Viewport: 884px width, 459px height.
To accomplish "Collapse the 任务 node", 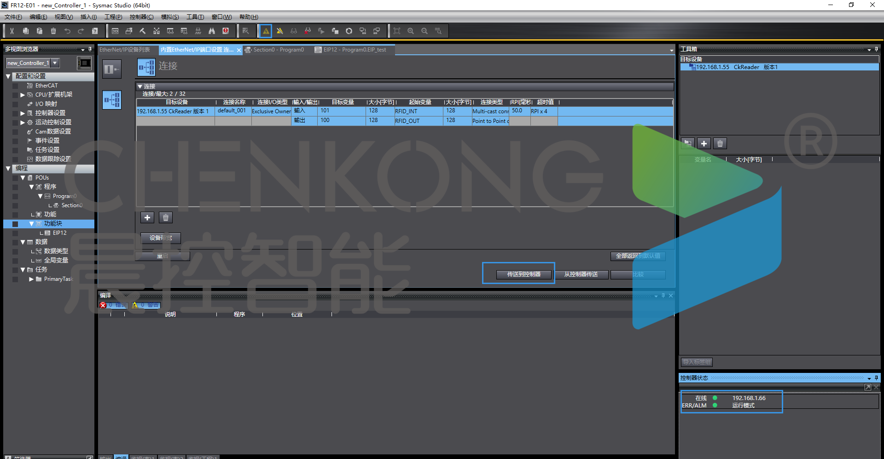I will [23, 270].
